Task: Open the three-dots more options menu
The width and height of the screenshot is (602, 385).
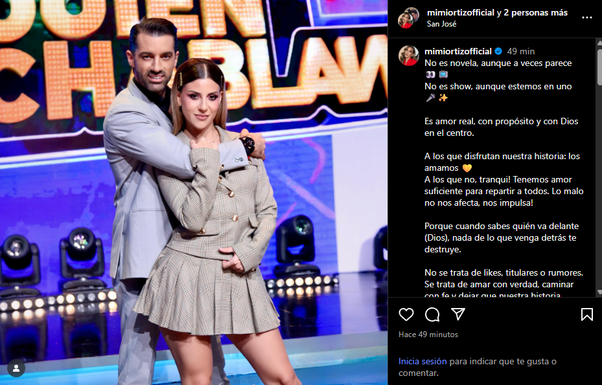Action: 587,17
